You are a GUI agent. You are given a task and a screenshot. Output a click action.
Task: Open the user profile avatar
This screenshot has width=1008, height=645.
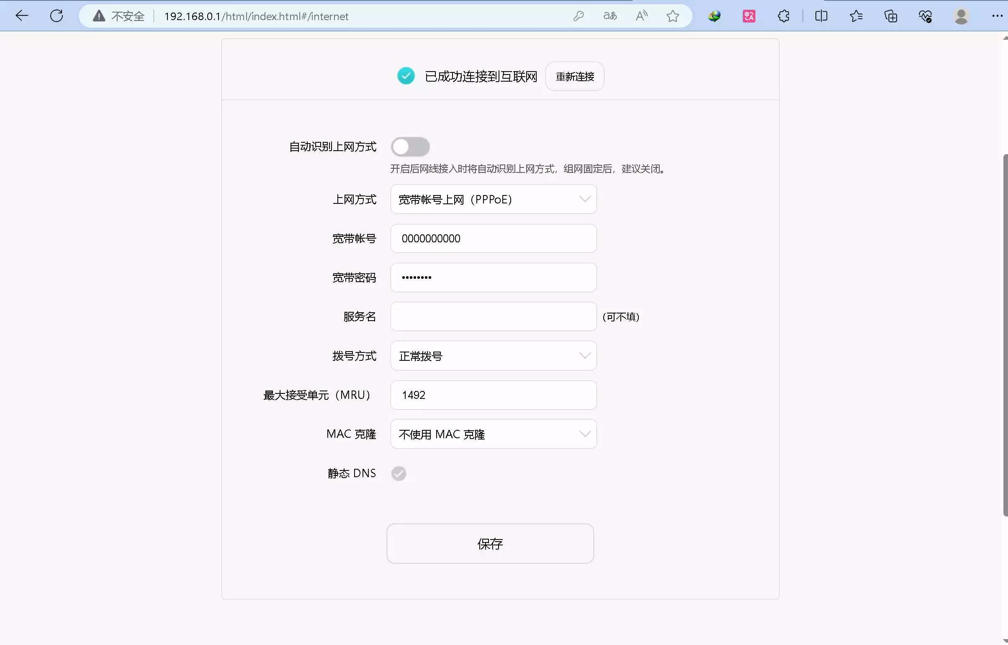click(x=961, y=16)
